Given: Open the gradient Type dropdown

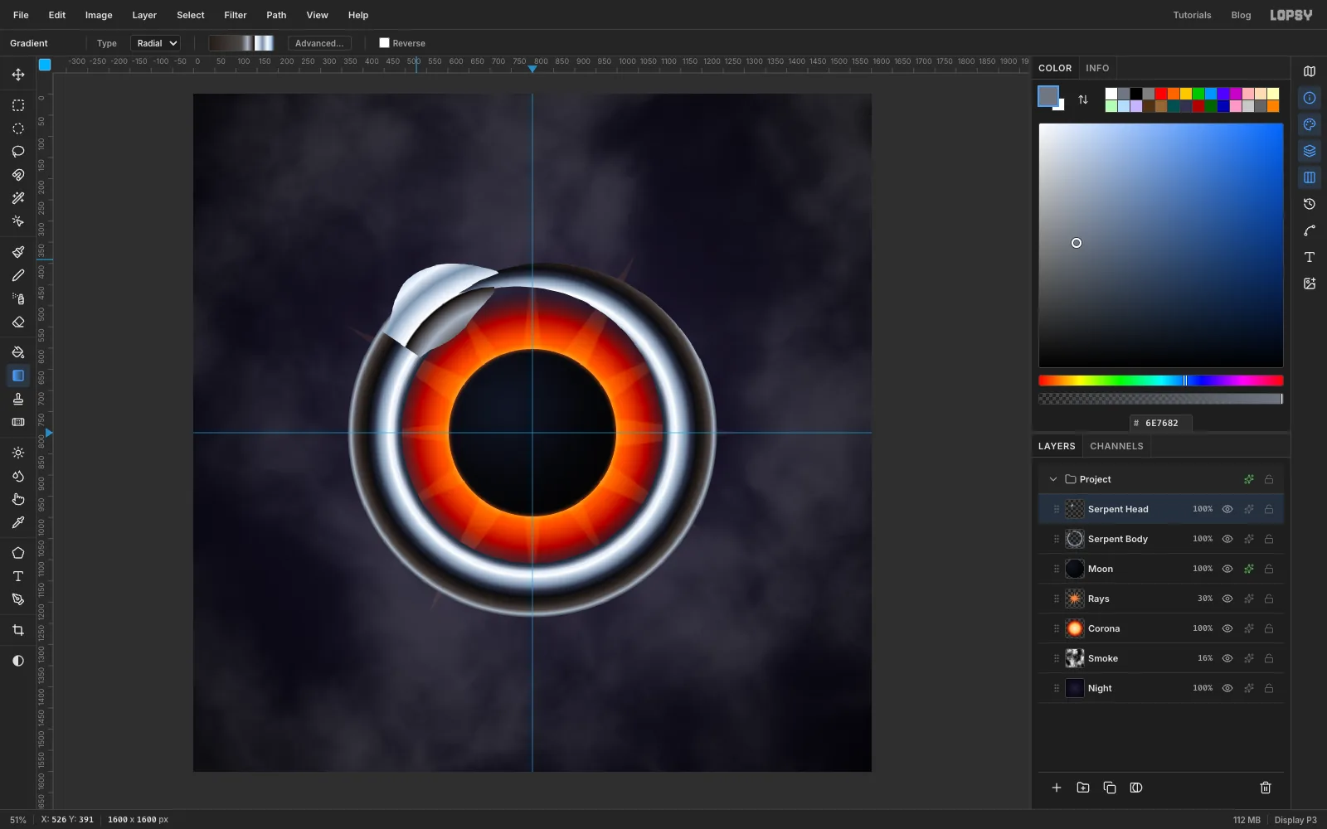Looking at the screenshot, I should [x=155, y=43].
